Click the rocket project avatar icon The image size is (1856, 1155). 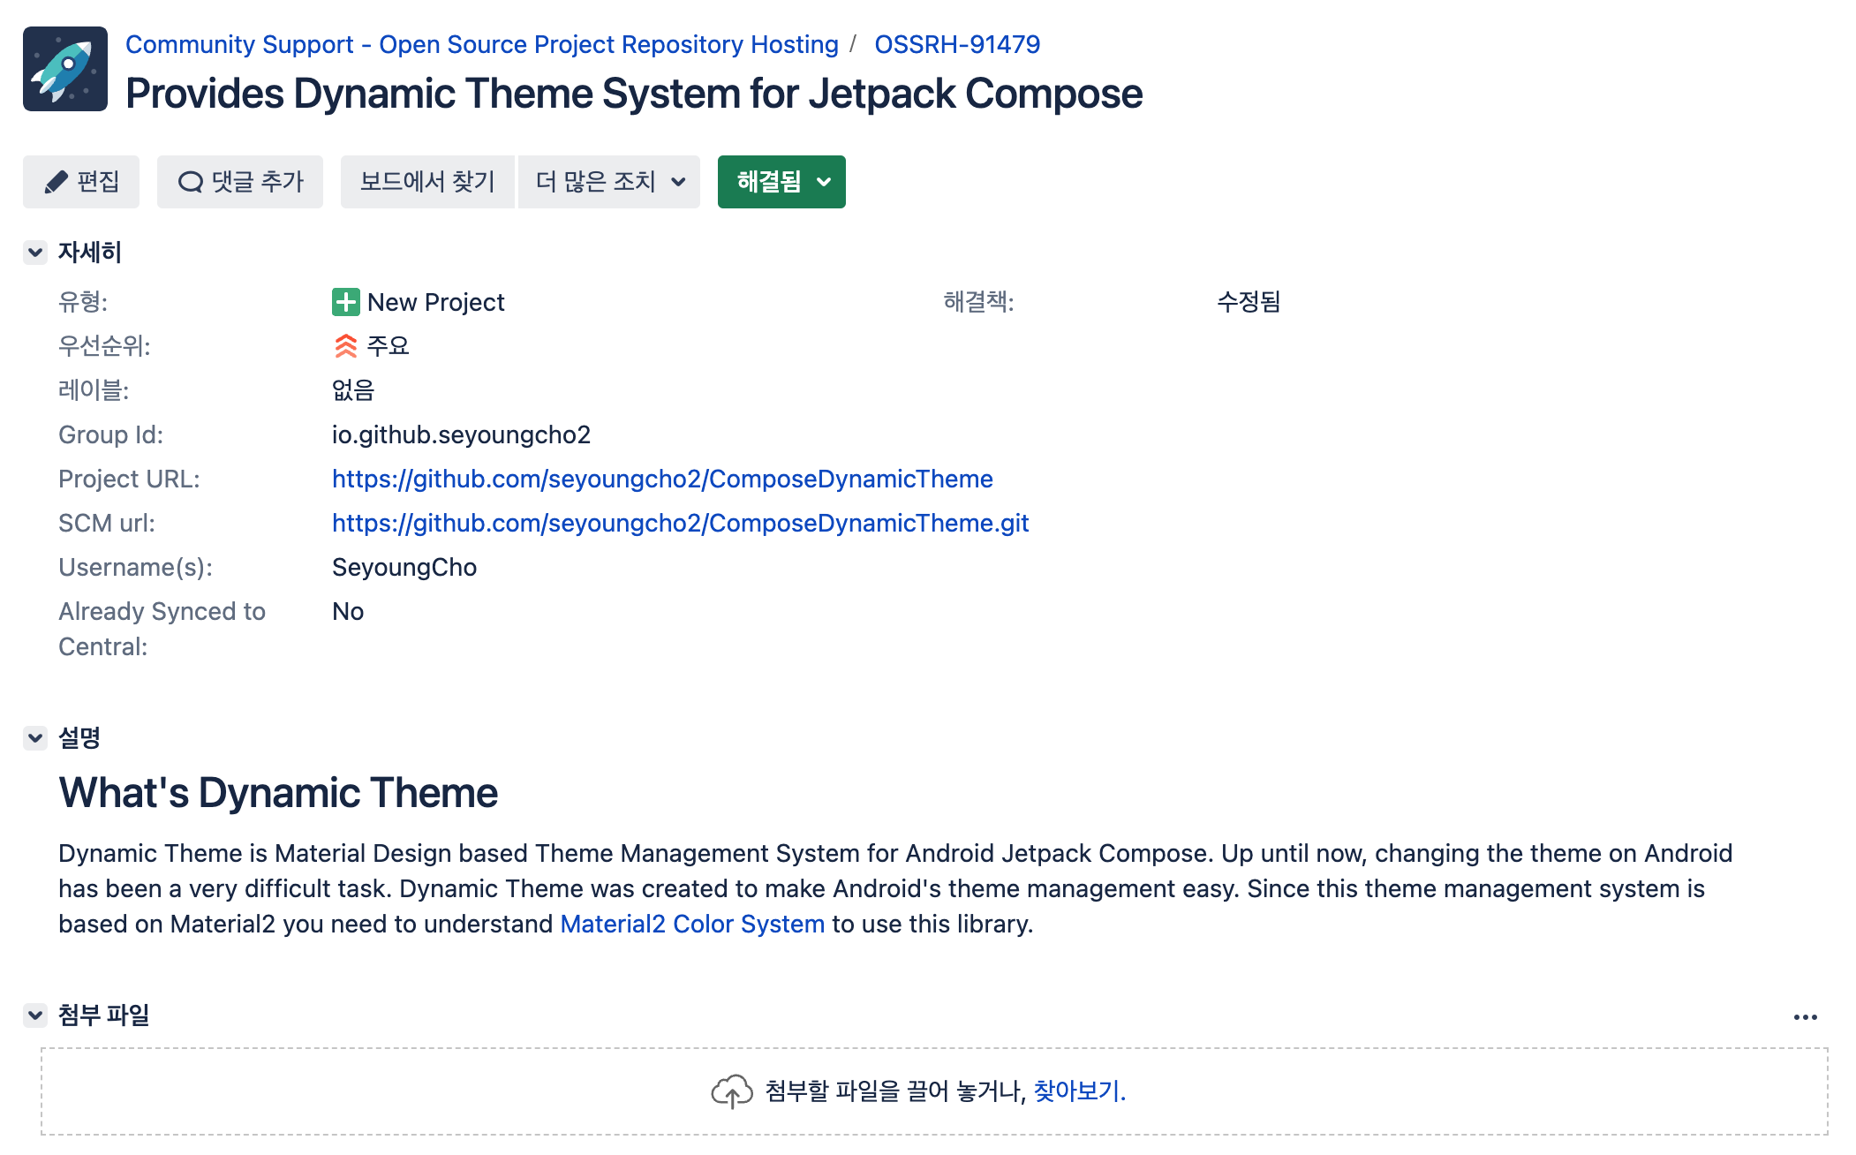[65, 69]
